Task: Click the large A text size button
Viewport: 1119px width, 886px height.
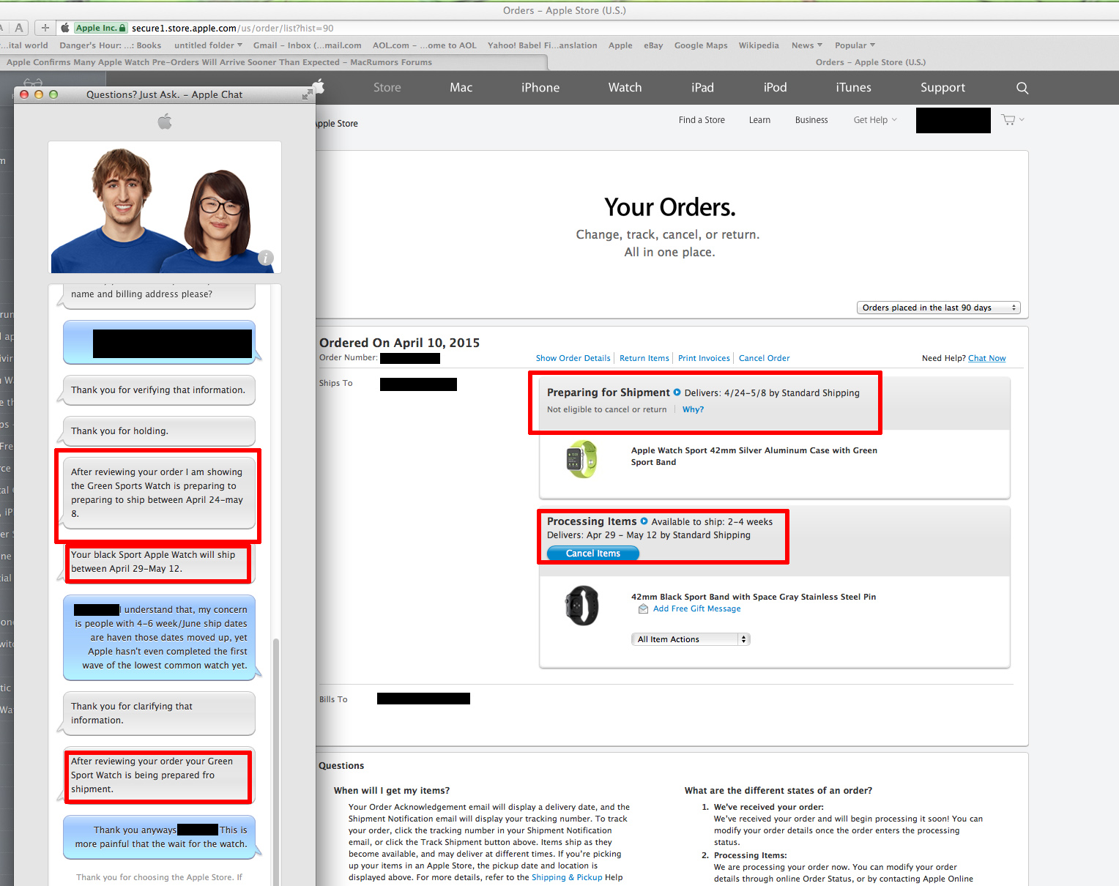Action: tap(19, 28)
